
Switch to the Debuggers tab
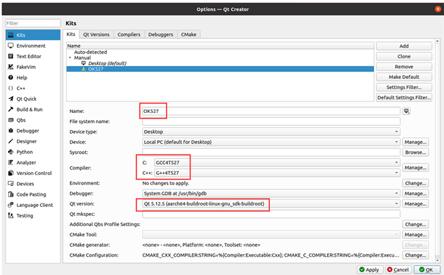click(160, 35)
